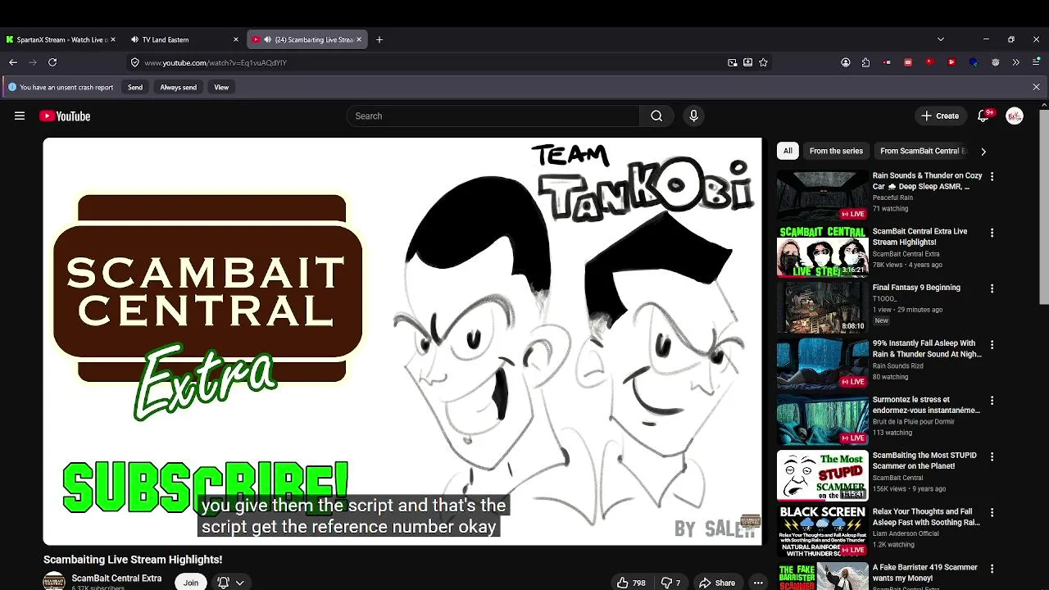1049x590 pixels.
Task: Open channel notification bell dropdown
Action: point(229,583)
